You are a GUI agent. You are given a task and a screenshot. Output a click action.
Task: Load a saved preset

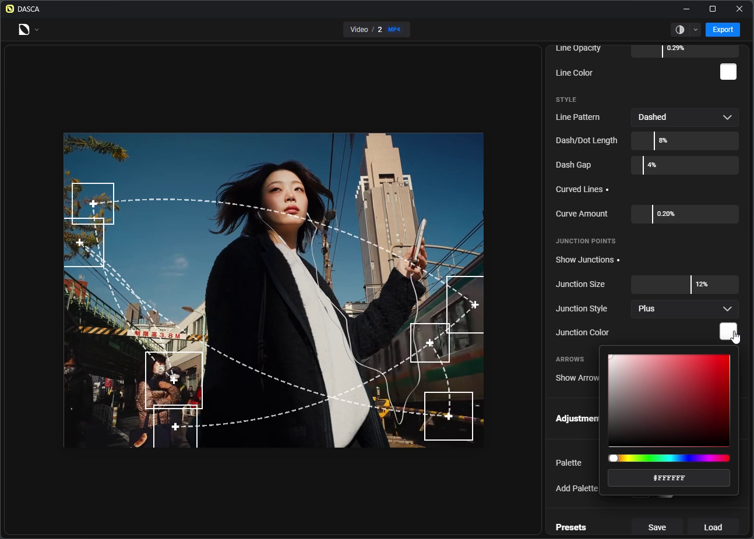point(713,527)
